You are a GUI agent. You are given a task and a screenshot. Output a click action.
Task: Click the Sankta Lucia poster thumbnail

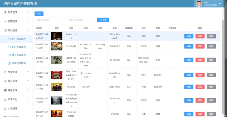pyautogui.click(x=57, y=36)
